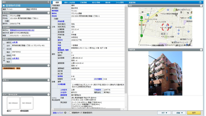Click the blue ガス区分 field label

click(x=63, y=92)
